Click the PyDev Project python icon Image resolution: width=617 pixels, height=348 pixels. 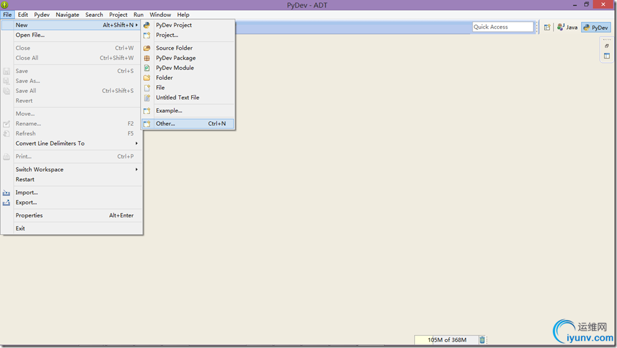click(x=147, y=25)
